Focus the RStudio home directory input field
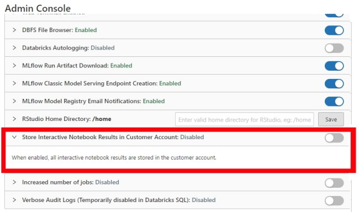 point(244,119)
